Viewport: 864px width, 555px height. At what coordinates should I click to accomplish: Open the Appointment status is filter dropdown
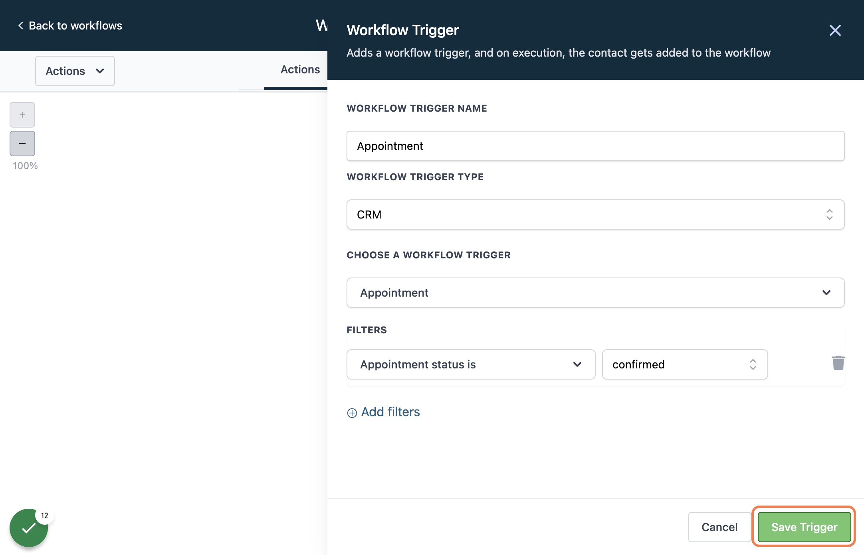471,364
